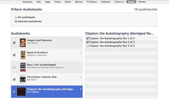This screenshot has width=169, height=102.
Task: Click the Angels and Demons cover art
Action: click(x=23, y=43)
